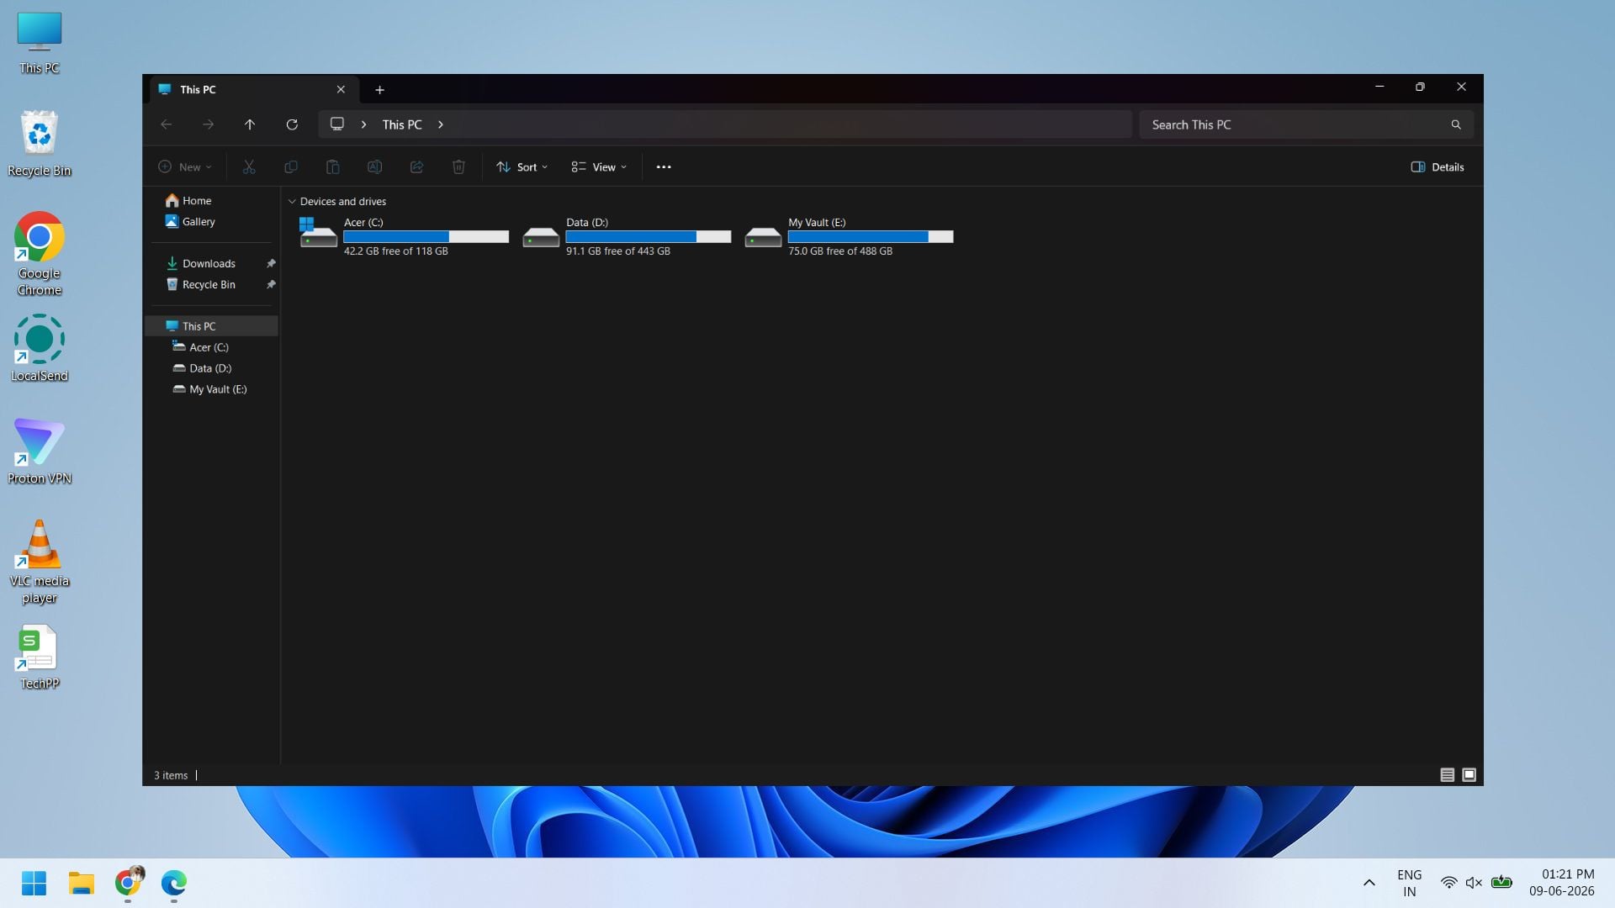1615x908 pixels.
Task: Click the Copy icon in toolbar
Action: (x=291, y=167)
